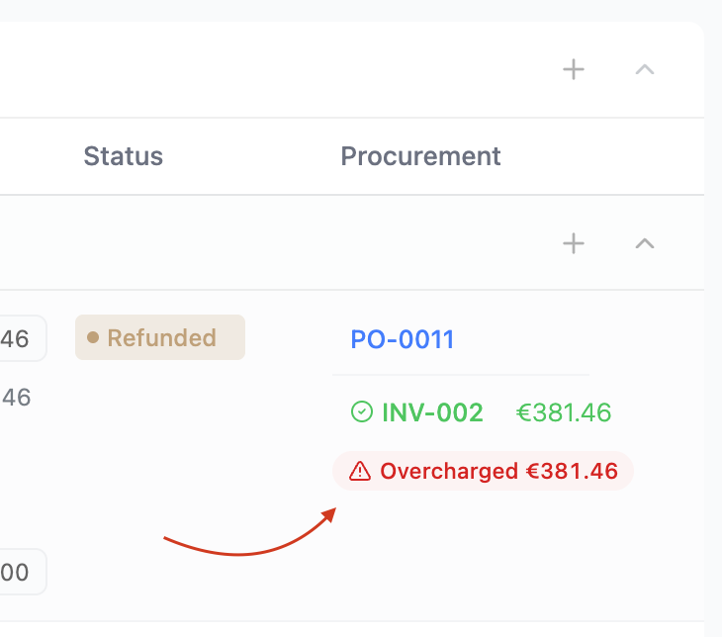Click the plus icon in the sub-group row

pyautogui.click(x=574, y=243)
